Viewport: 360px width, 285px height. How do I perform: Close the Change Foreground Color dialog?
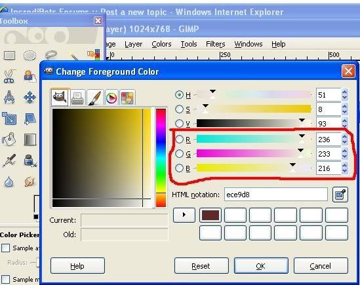(348, 71)
